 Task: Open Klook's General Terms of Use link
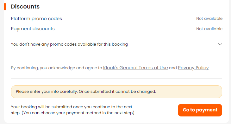tap(135, 68)
